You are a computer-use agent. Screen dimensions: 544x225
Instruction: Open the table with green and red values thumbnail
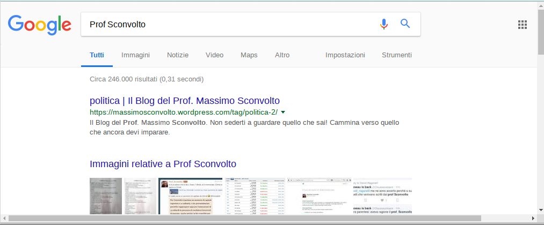[x=255, y=196]
